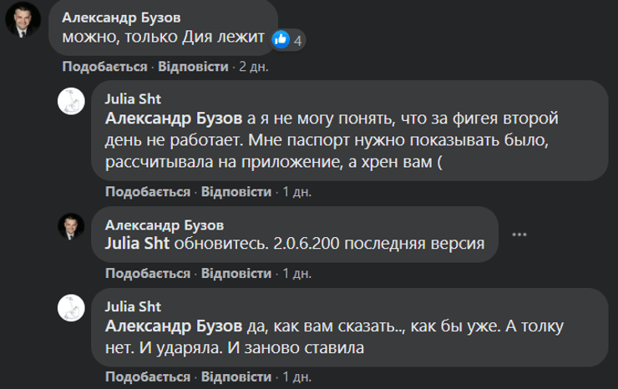
Task: Click Julia Sht's avatar on the passport comment
Action: point(70,100)
